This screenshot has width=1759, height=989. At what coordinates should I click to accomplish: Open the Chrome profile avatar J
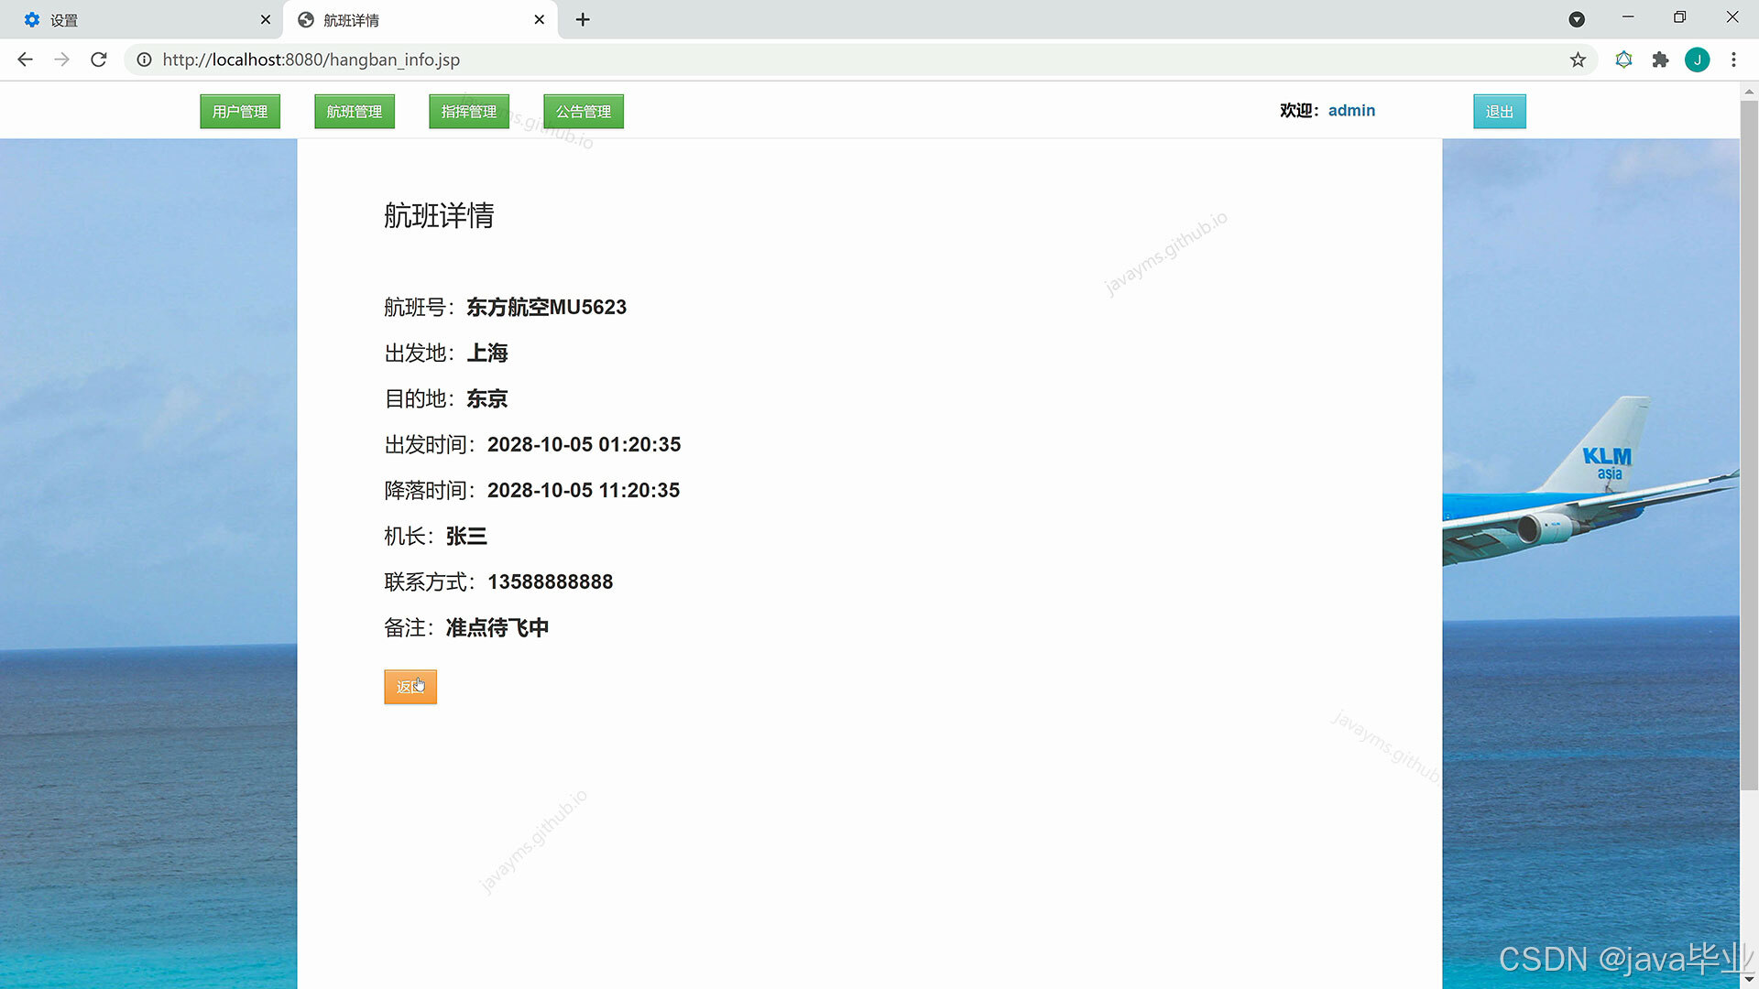click(1697, 60)
